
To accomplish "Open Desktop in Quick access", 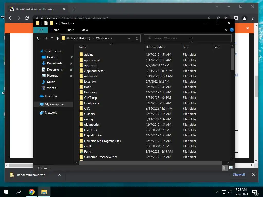I will (52, 57).
